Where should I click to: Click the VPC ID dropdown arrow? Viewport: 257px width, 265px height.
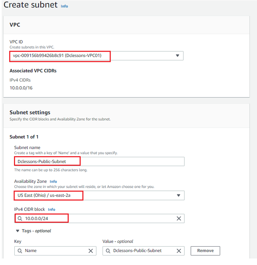point(177,55)
